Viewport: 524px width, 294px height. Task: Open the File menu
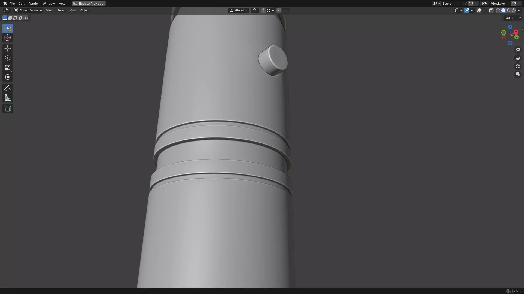[12, 4]
